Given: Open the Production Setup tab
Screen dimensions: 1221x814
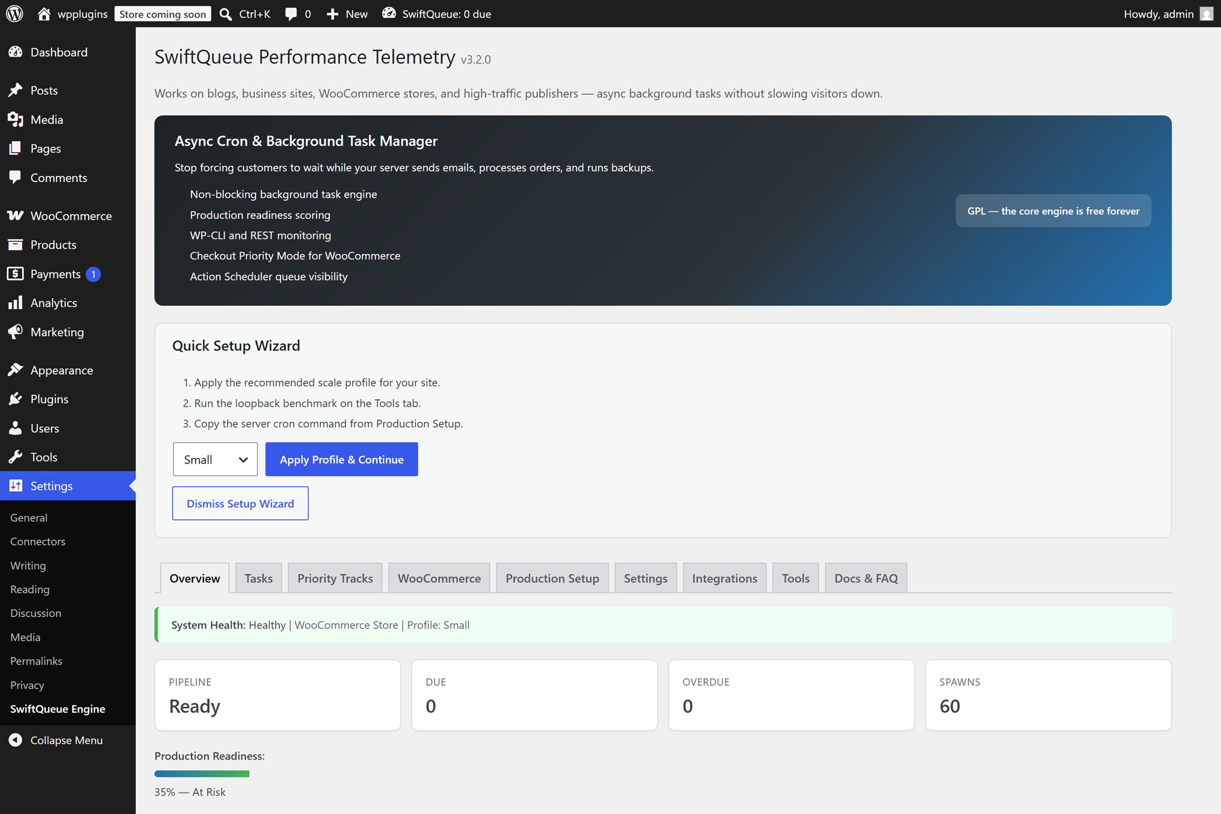Looking at the screenshot, I should click(x=552, y=578).
